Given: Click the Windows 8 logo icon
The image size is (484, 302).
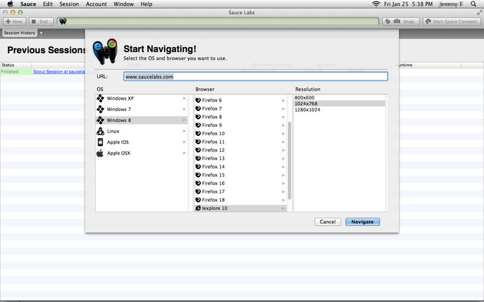Looking at the screenshot, I should (100, 120).
